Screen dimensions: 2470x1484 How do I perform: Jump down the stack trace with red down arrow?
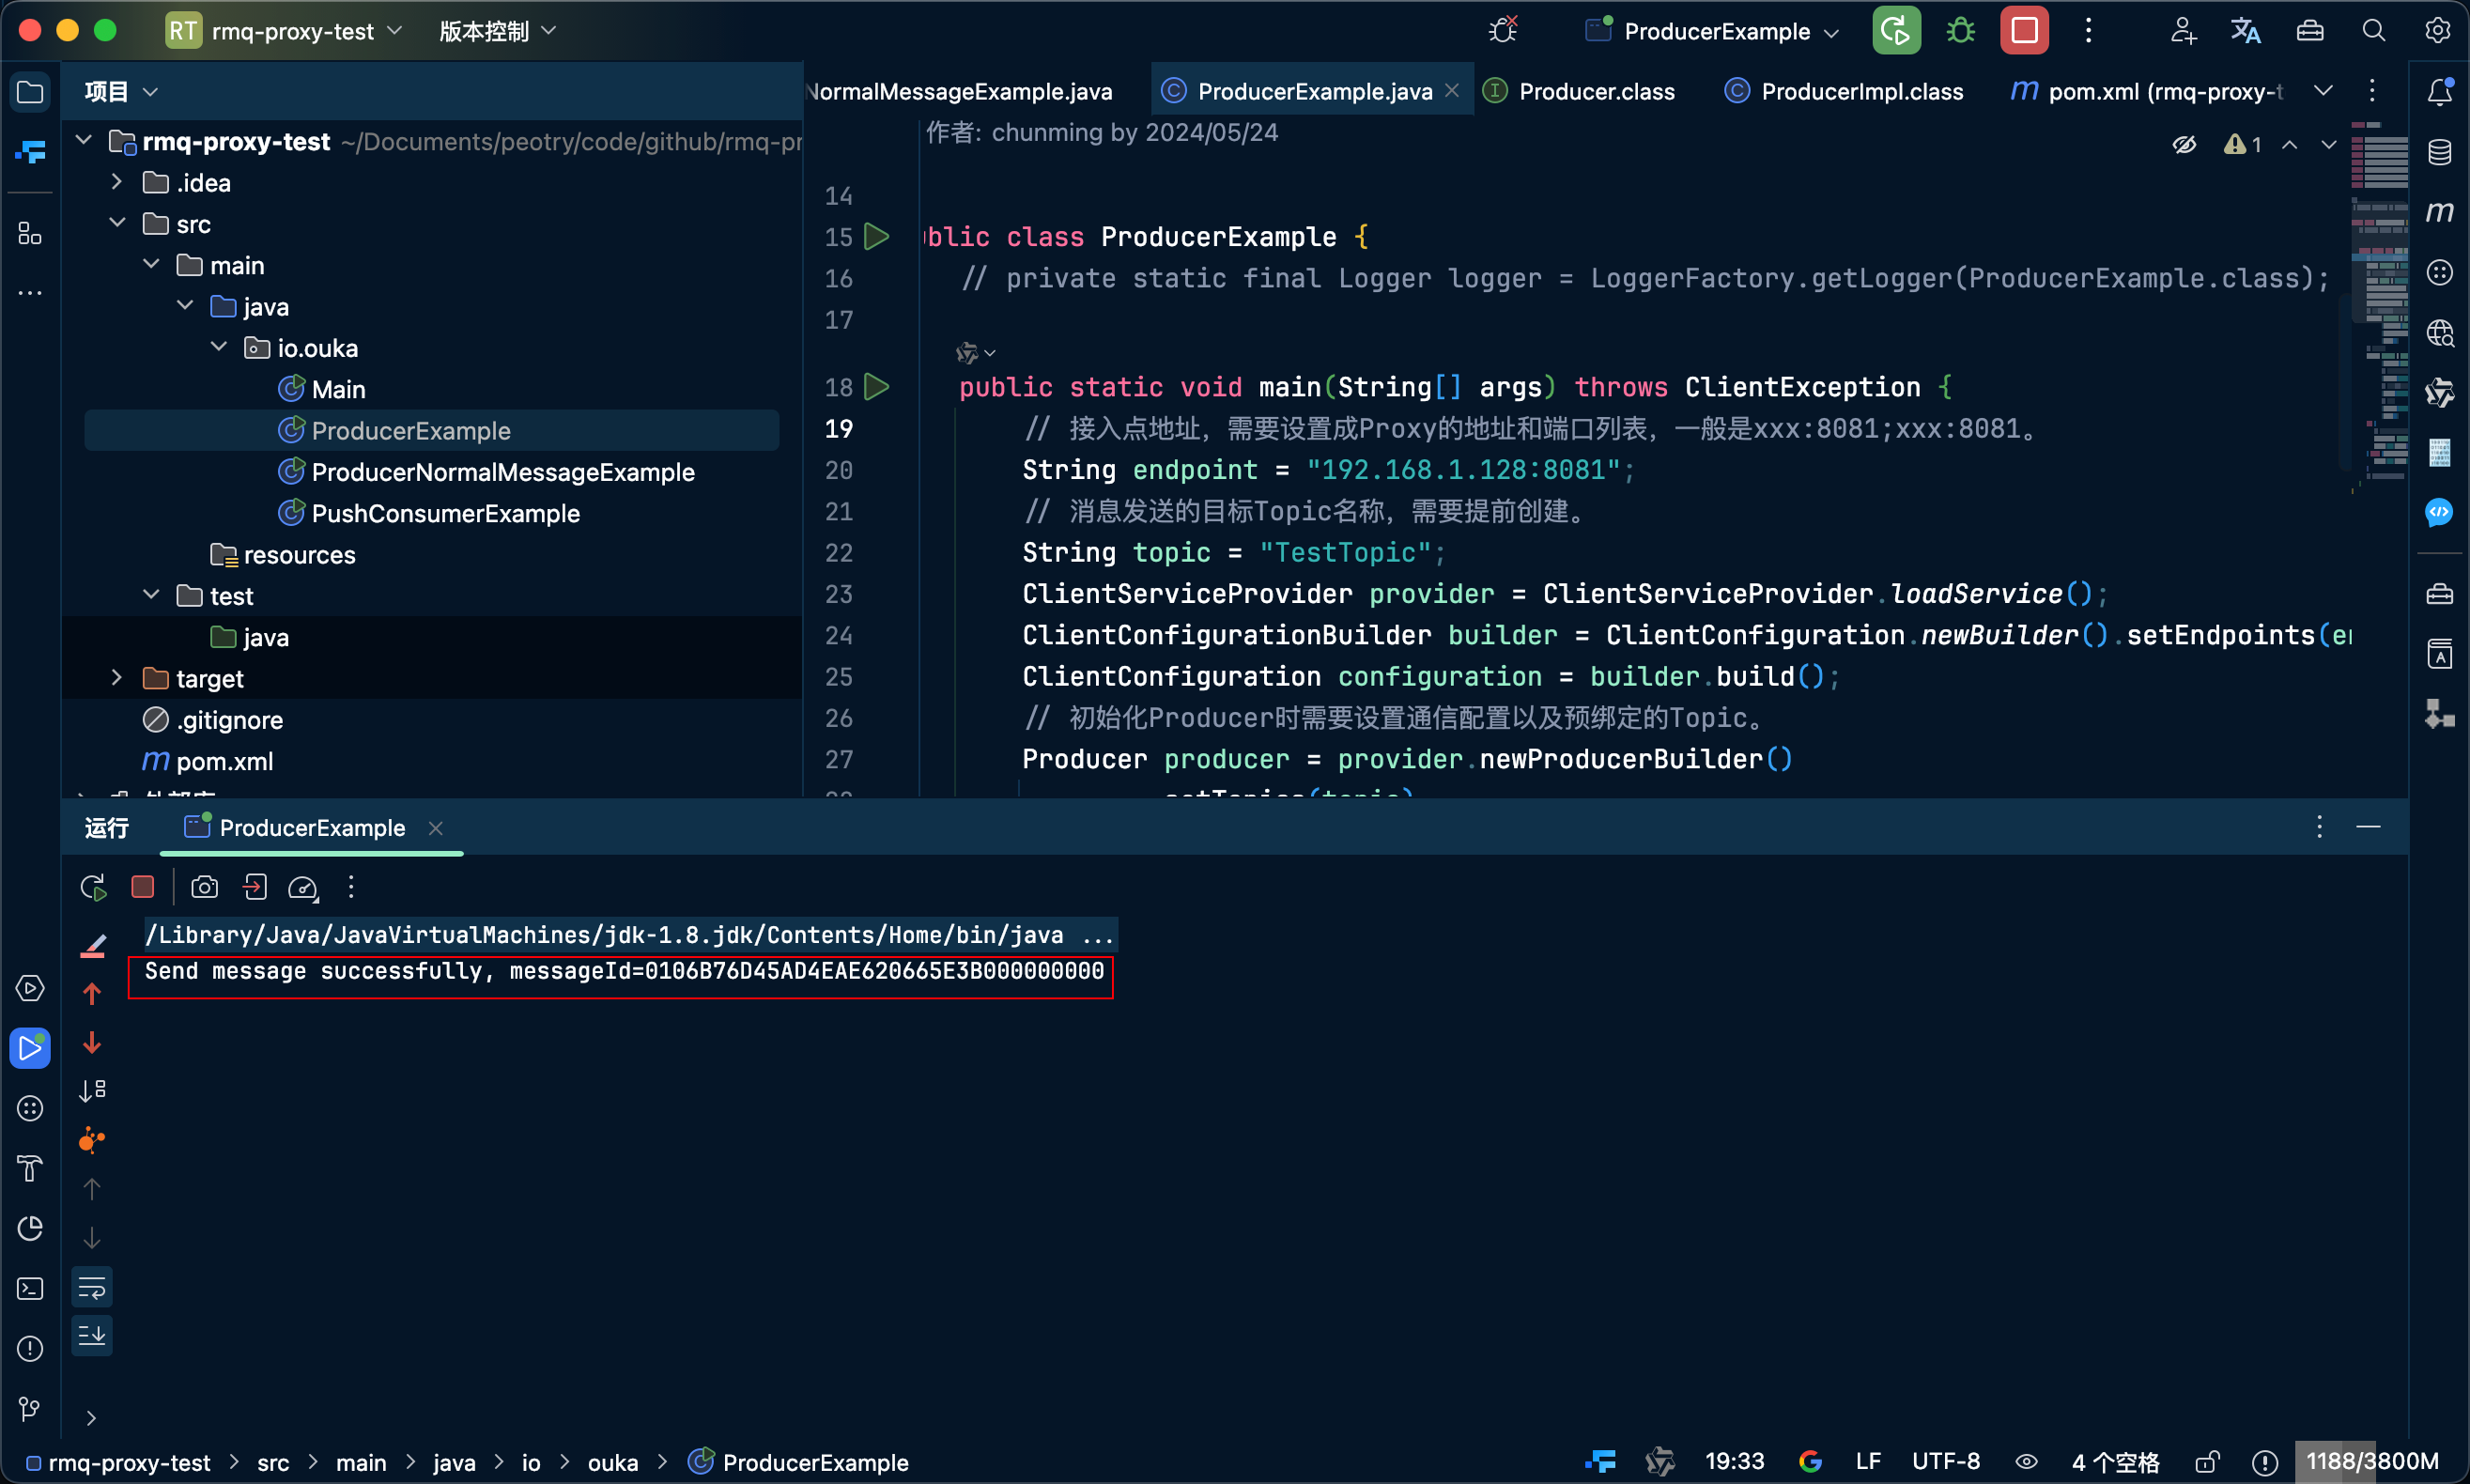pyautogui.click(x=92, y=1043)
